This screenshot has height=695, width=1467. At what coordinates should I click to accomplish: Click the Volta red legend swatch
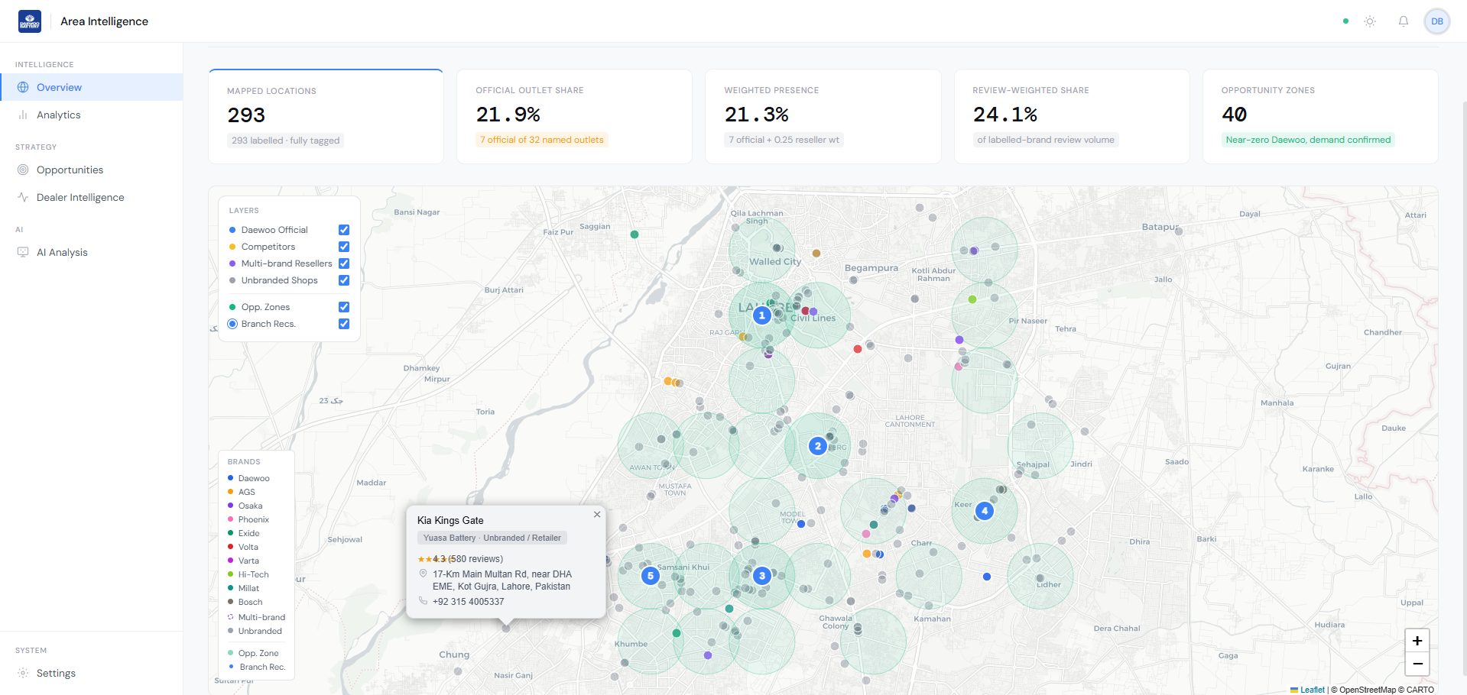[x=230, y=547]
